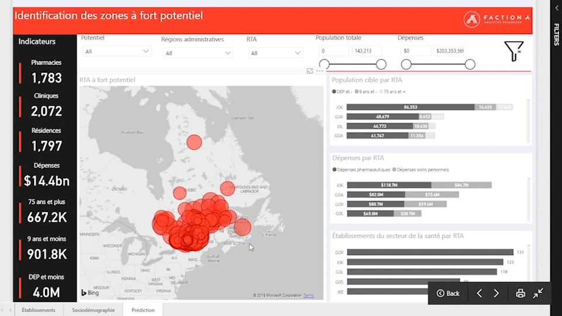The height and width of the screenshot is (316, 562).
Task: Click the Faction A logo
Action: pyautogui.click(x=496, y=19)
